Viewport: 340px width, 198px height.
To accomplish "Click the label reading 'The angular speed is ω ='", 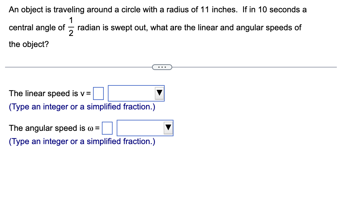I will click(x=54, y=128).
